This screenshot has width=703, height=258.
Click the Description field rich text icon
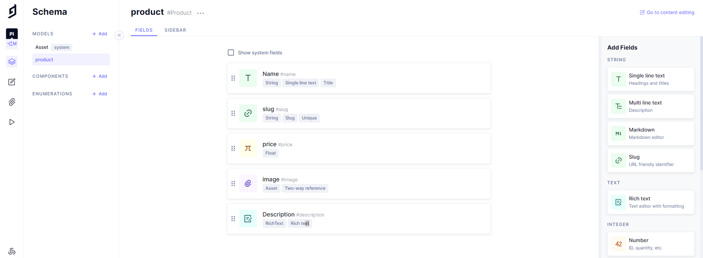coord(248,219)
